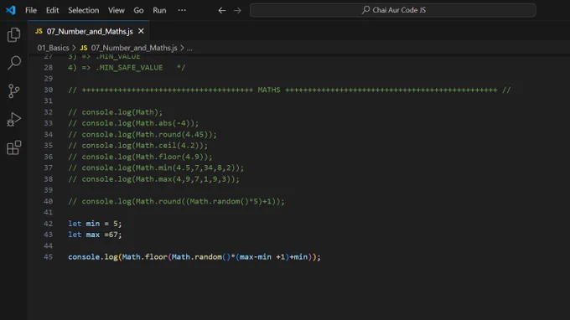Viewport: 570px width, 320px height.
Task: Click the VS Code logo icon
Action: [11, 10]
